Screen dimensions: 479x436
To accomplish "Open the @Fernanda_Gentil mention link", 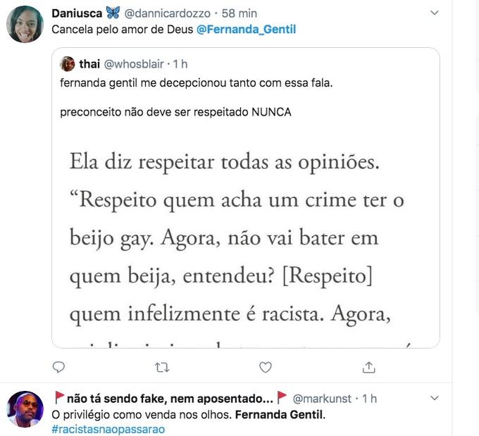I will click(x=247, y=30).
